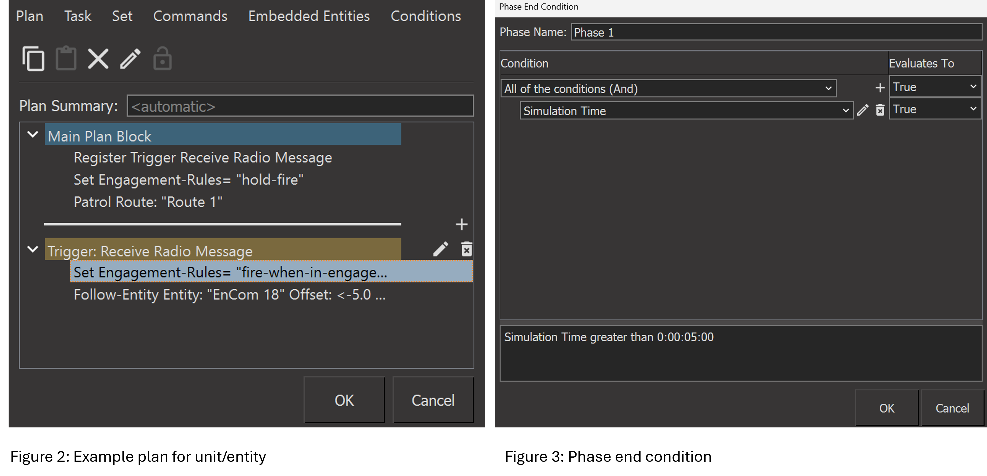
Task: Click OK in Phase End Condition dialog
Action: (x=887, y=408)
